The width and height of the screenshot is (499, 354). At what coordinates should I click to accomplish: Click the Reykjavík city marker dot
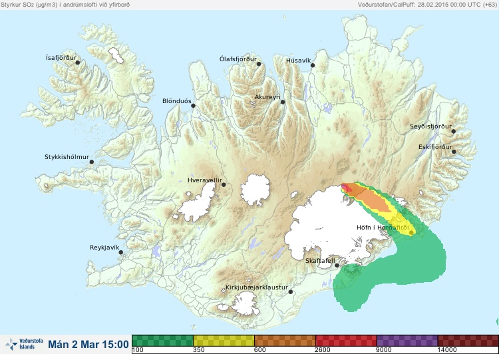tap(121, 252)
